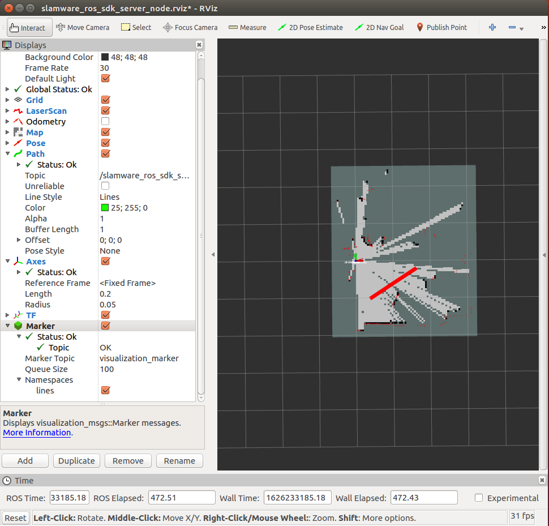Select the 2D Nav Goal tool
Screen dimensions: 549x526
click(379, 27)
